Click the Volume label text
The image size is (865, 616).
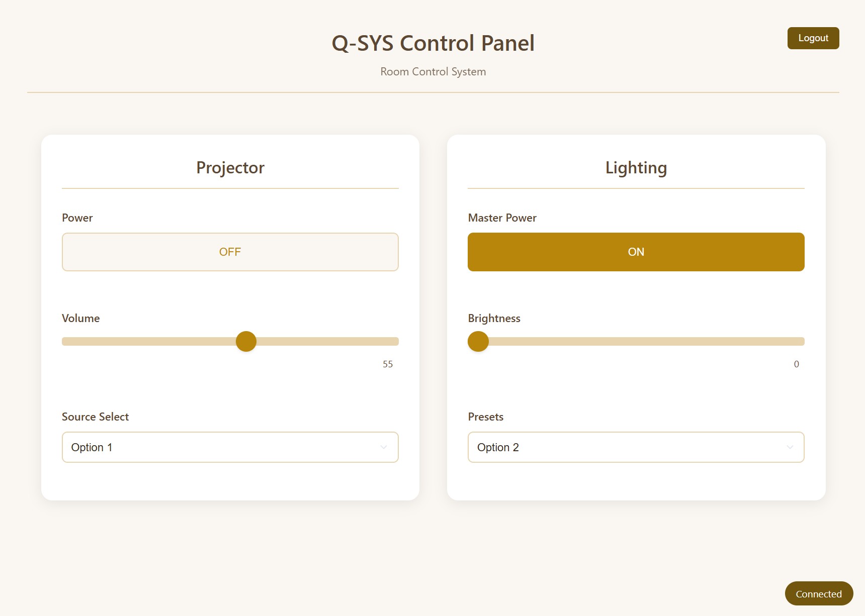coord(80,319)
